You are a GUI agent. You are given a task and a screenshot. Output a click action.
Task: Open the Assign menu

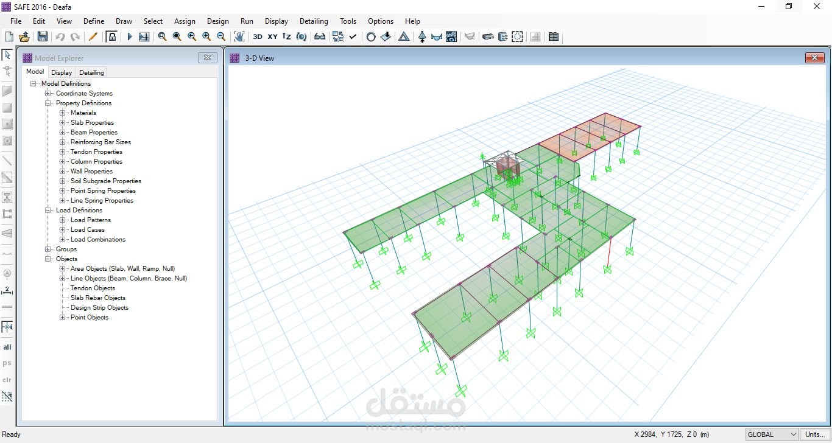(x=185, y=21)
